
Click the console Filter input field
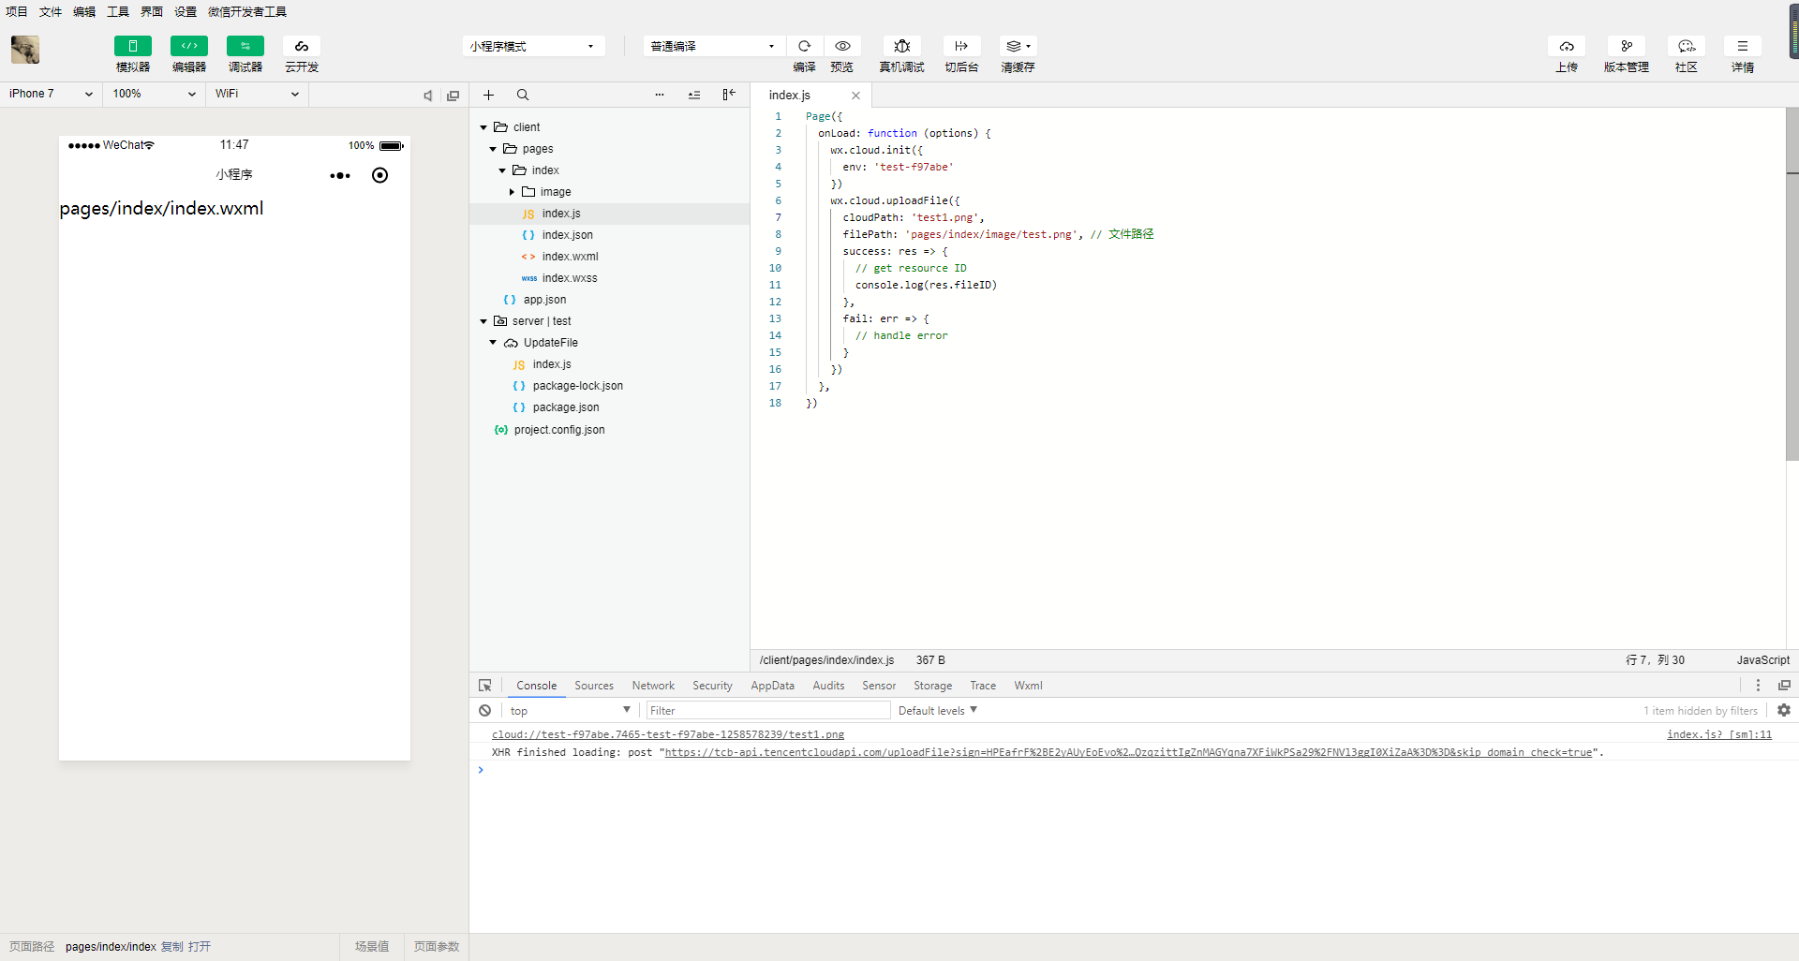click(x=767, y=711)
